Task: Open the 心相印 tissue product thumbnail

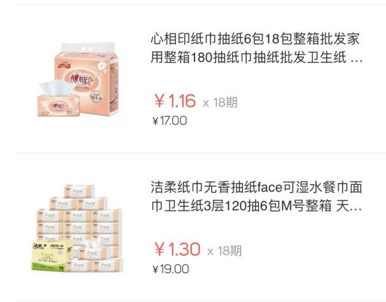Action: pyautogui.click(x=78, y=80)
